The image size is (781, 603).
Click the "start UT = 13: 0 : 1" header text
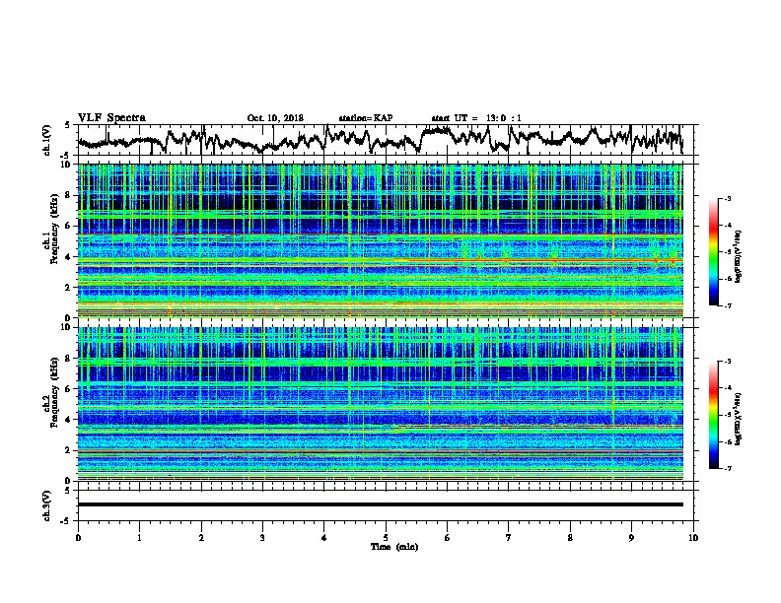pyautogui.click(x=476, y=118)
